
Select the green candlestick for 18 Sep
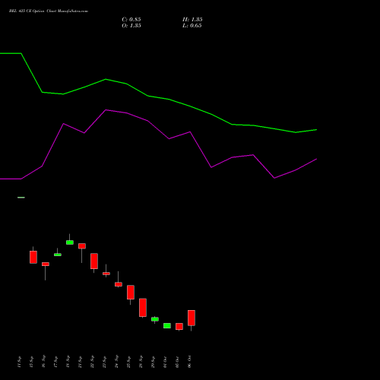pos(70,242)
